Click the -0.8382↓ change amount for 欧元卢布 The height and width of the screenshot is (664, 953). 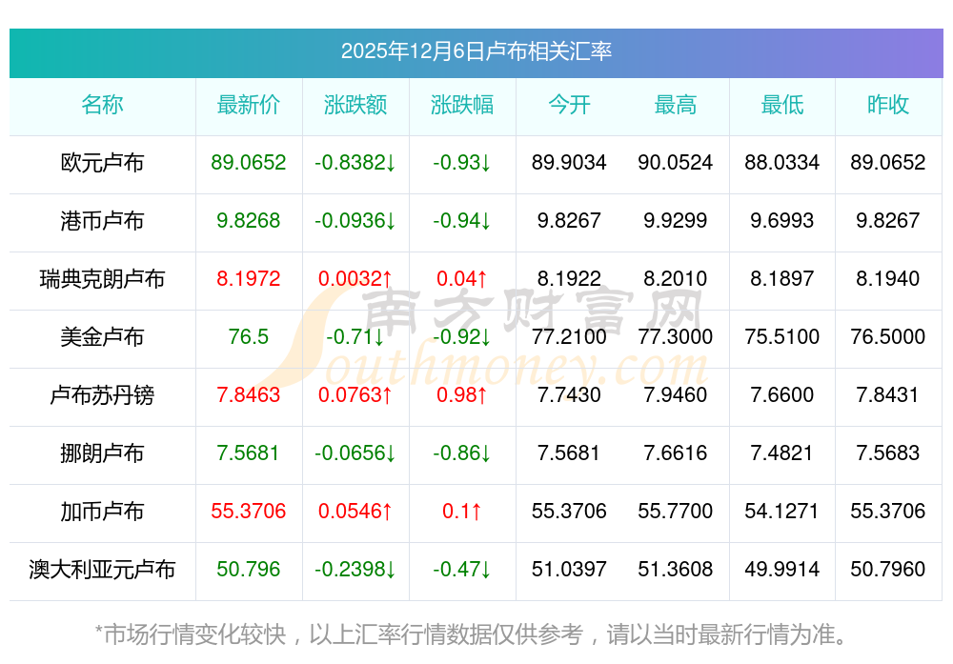355,163
